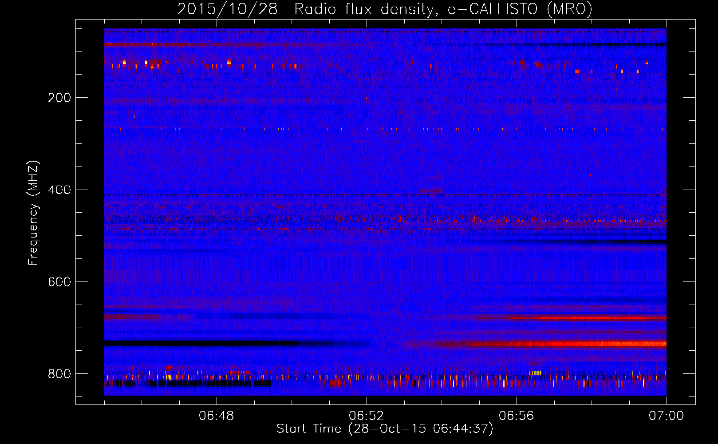Click the "Start Time (28-Oct-15 06:44:37)" axis label

[385, 429]
